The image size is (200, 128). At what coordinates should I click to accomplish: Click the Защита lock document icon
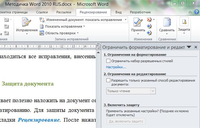point(184,22)
